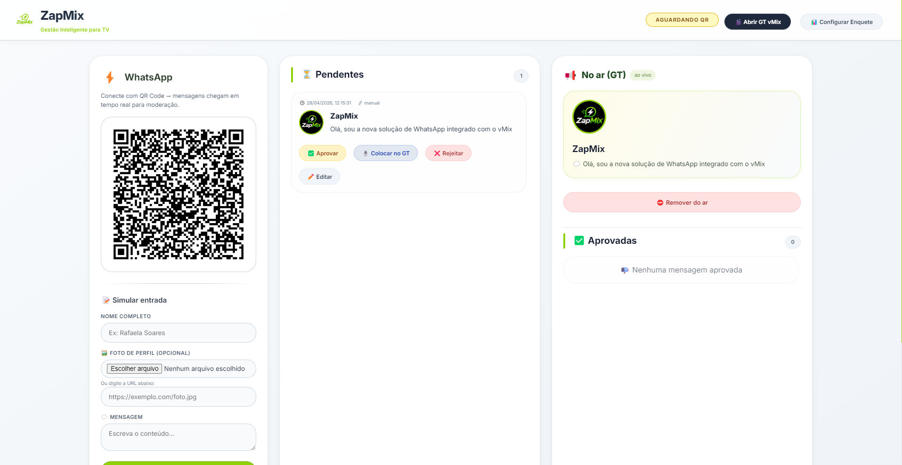Click the ao vivo live badge
Viewport: 902px width, 465px height.
click(642, 75)
